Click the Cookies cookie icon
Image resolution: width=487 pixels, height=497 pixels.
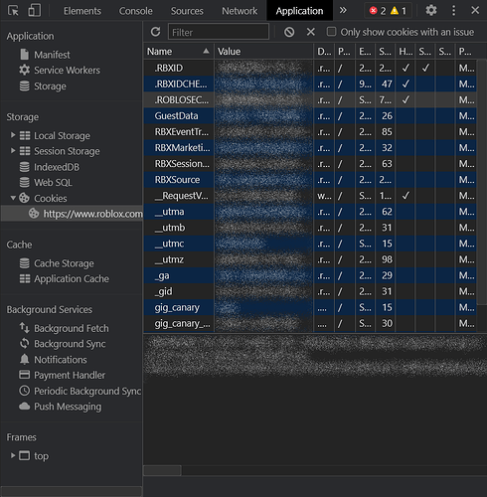coord(24,198)
